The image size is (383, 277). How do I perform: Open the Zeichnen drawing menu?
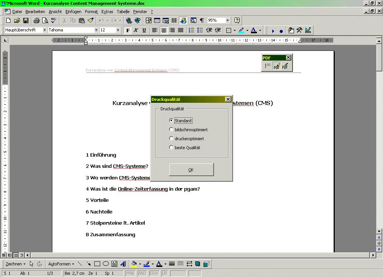15,264
